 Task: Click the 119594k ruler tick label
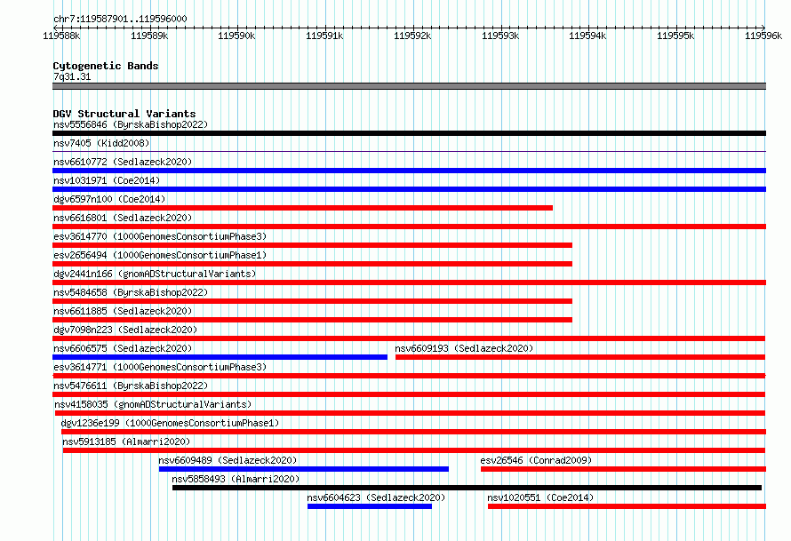(587, 36)
